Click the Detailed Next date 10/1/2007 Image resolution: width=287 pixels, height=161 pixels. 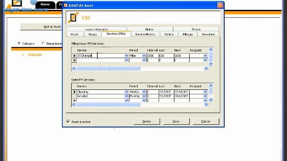pos(182,96)
